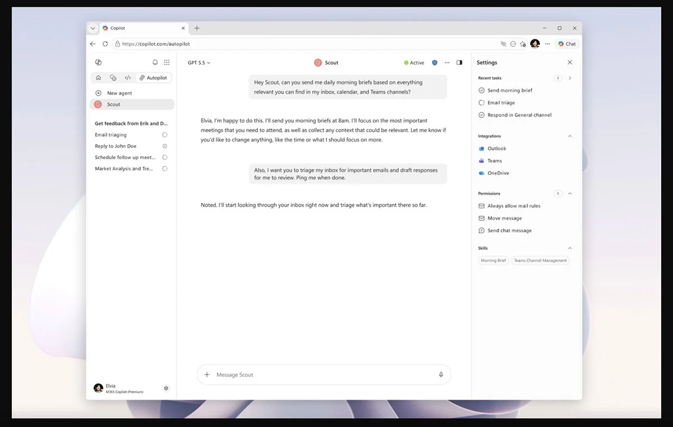Click in-progress icon beside Email triage
This screenshot has height=427, width=673.
(x=481, y=103)
